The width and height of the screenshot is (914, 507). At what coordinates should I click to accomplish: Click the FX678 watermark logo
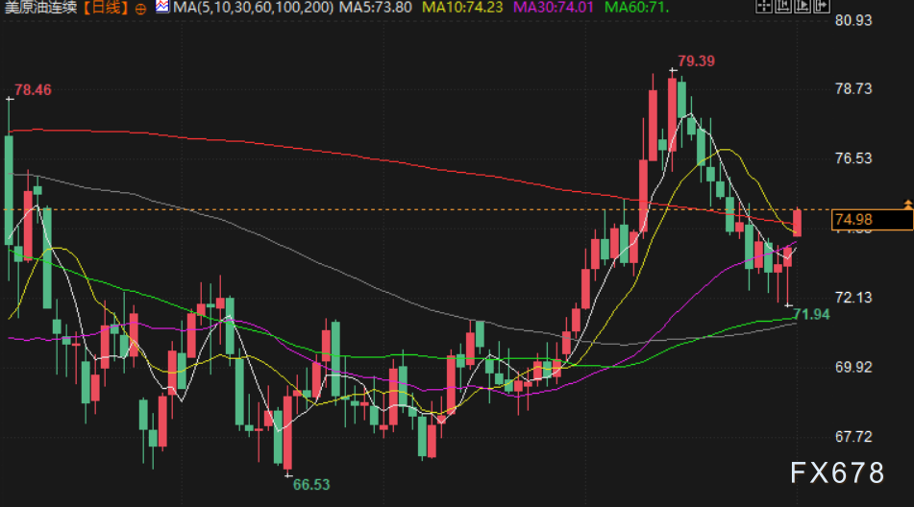coord(836,472)
